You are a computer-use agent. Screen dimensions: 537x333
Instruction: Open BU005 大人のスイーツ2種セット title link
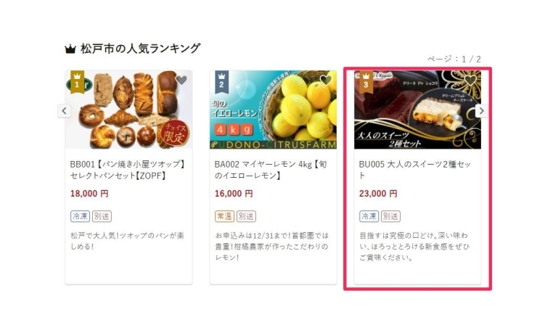[x=415, y=170]
